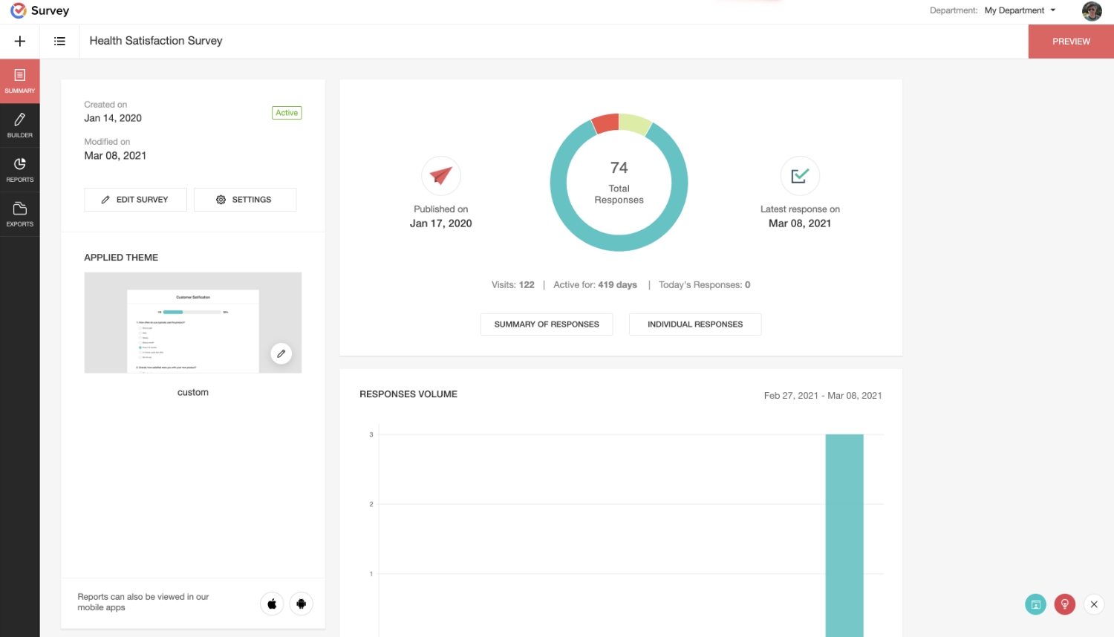Click the light green donut segment
Viewport: 1114px width, 637px height.
pos(635,124)
